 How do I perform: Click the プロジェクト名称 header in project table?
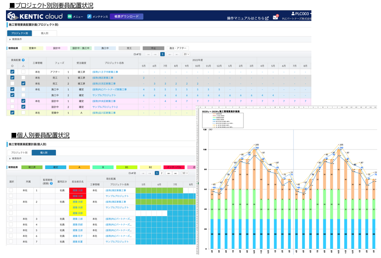pos(114,63)
